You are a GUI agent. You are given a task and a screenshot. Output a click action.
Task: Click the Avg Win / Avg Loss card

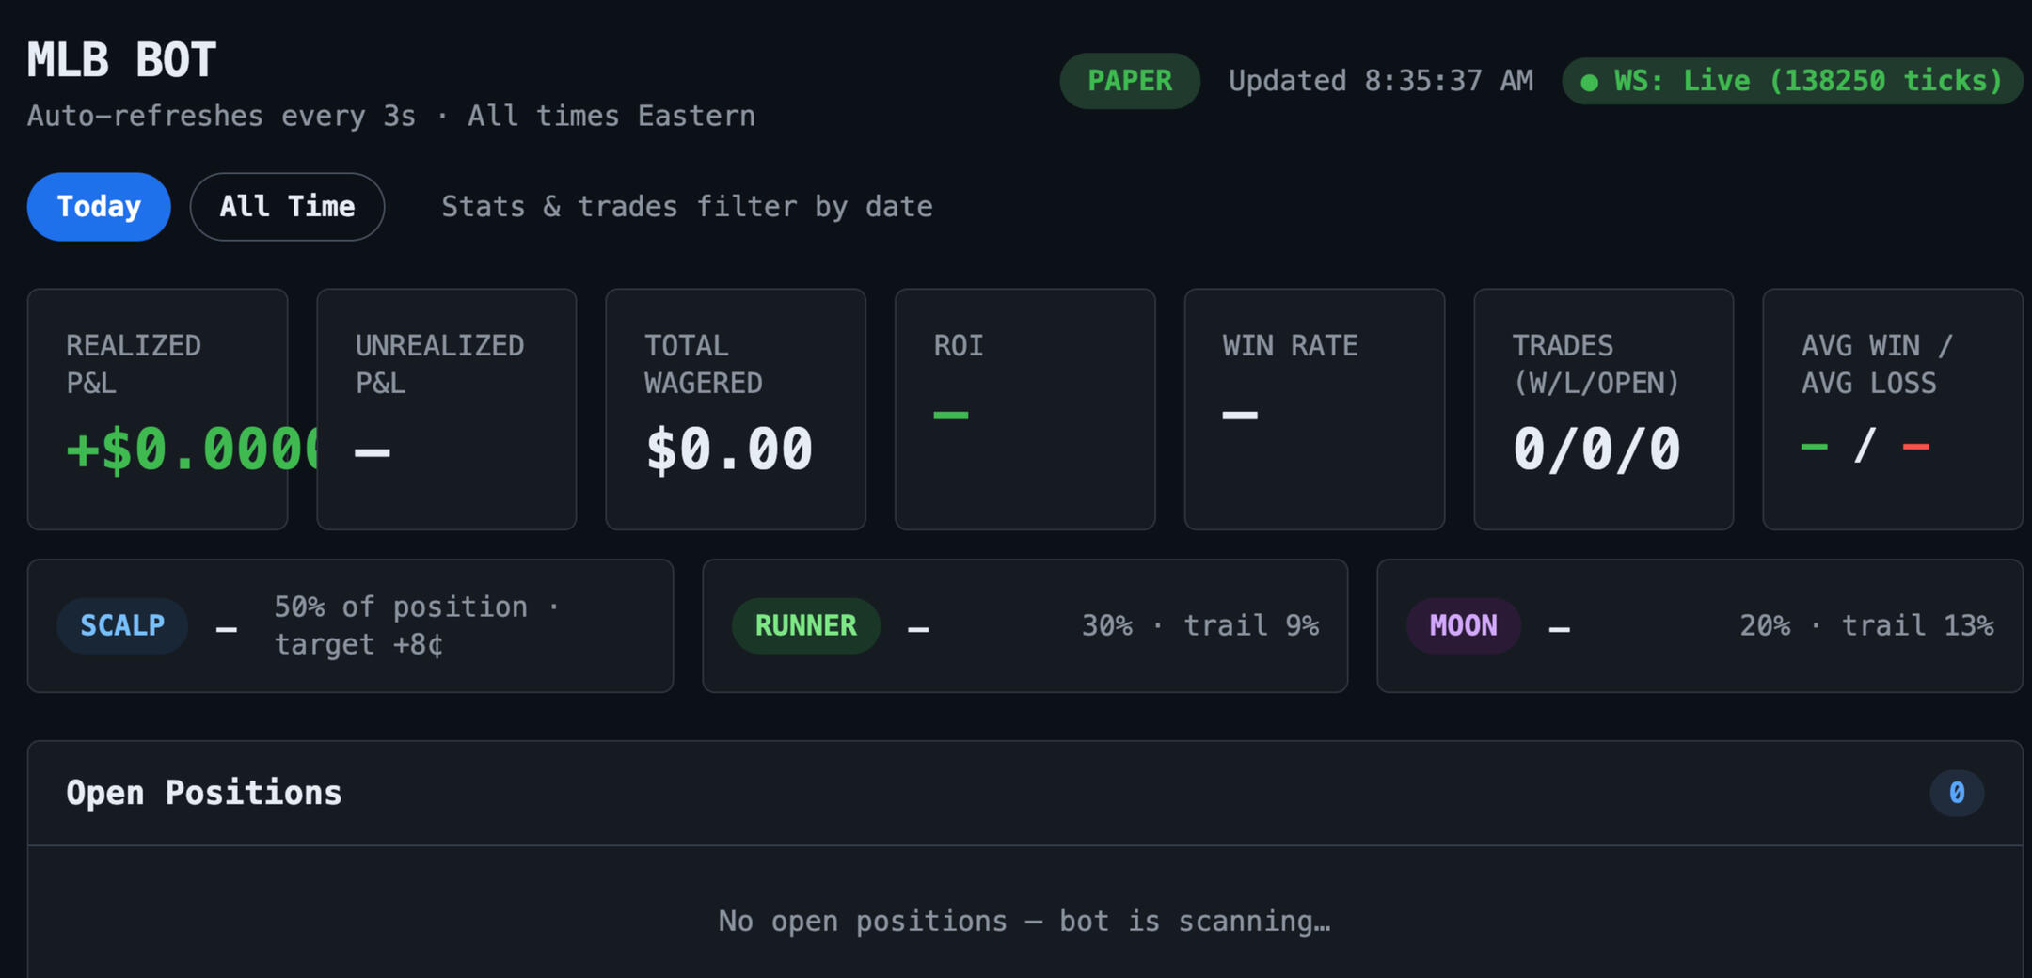tap(1893, 409)
